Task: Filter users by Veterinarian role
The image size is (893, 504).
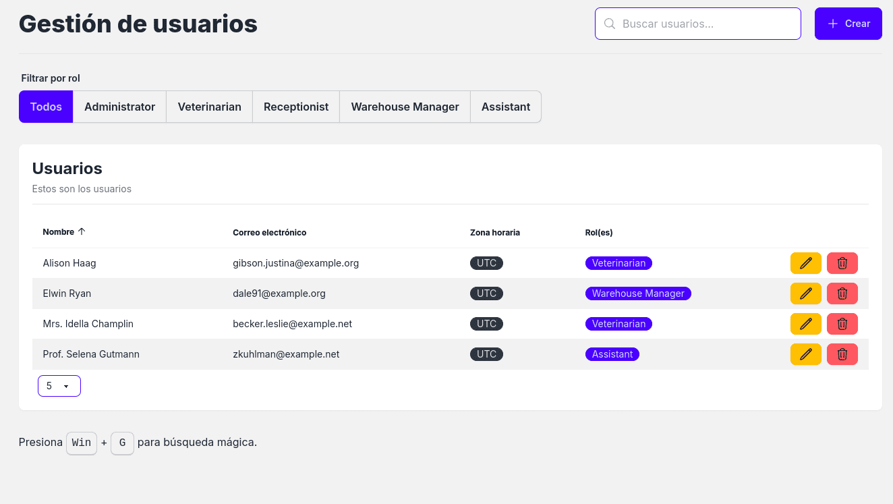Action: point(209,107)
